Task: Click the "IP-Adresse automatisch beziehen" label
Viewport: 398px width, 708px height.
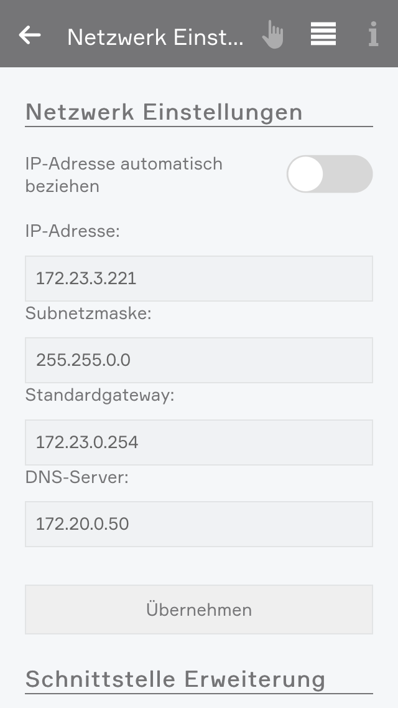Action: (124, 175)
